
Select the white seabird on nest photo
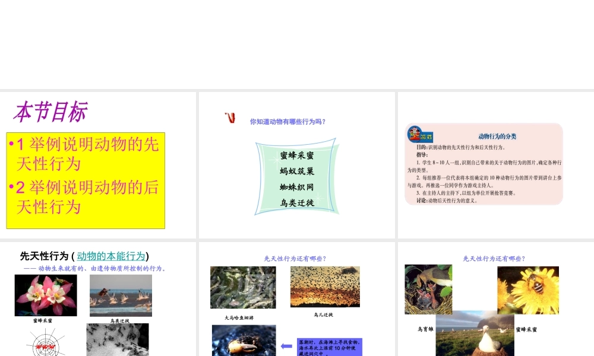tap(475, 333)
